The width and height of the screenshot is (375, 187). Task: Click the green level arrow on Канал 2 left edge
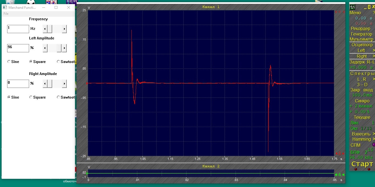pos(87,173)
